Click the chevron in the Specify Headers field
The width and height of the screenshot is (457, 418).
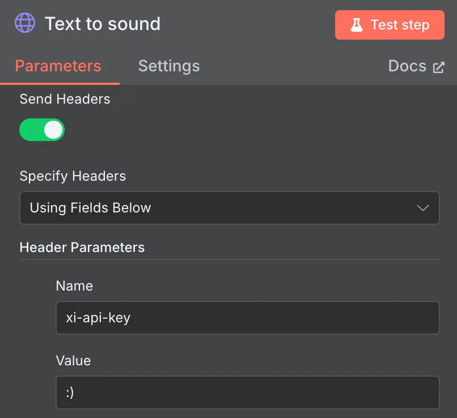click(423, 208)
